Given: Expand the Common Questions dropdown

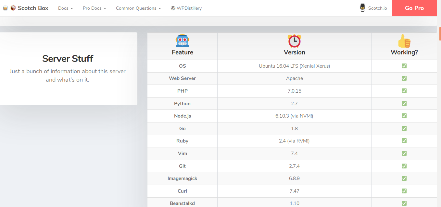Looking at the screenshot, I should (138, 8).
